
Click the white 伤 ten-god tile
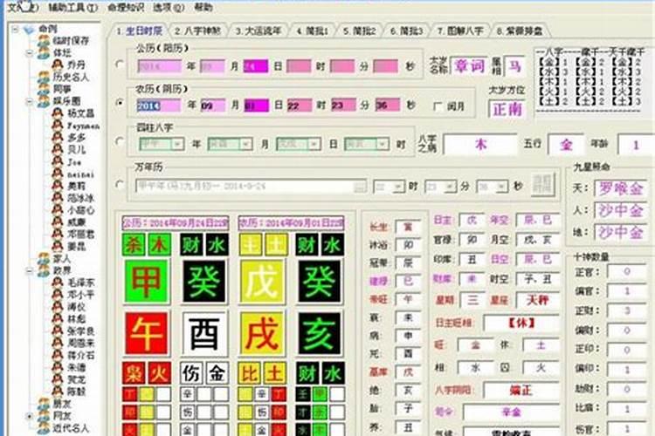point(191,373)
